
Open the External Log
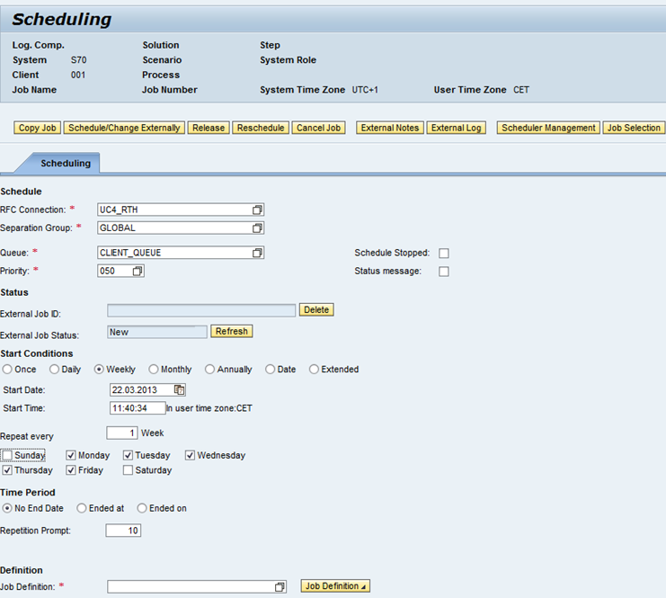coord(456,128)
